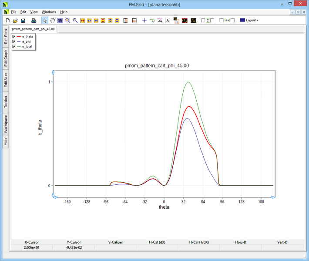The image size is (309, 261).
Task: Uncheck the e_theta plot checkbox
Action: tap(14, 37)
